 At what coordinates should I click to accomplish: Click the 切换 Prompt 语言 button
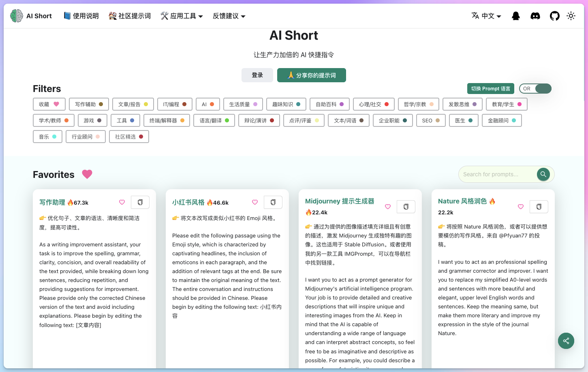click(491, 89)
